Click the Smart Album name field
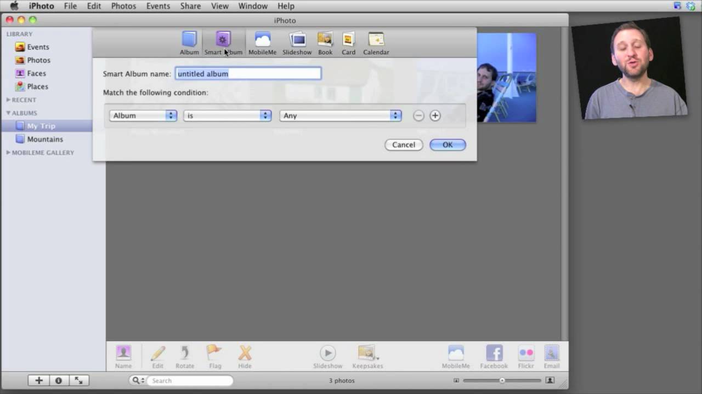The width and height of the screenshot is (702, 394). pos(248,73)
